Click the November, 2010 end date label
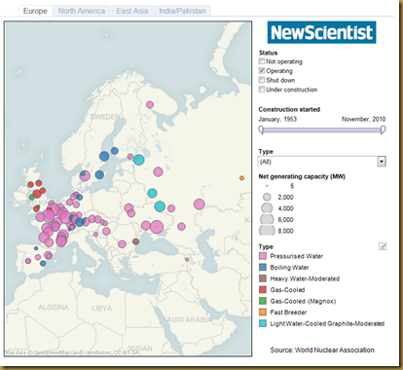Viewport: 403px width, 370px height. (x=363, y=119)
